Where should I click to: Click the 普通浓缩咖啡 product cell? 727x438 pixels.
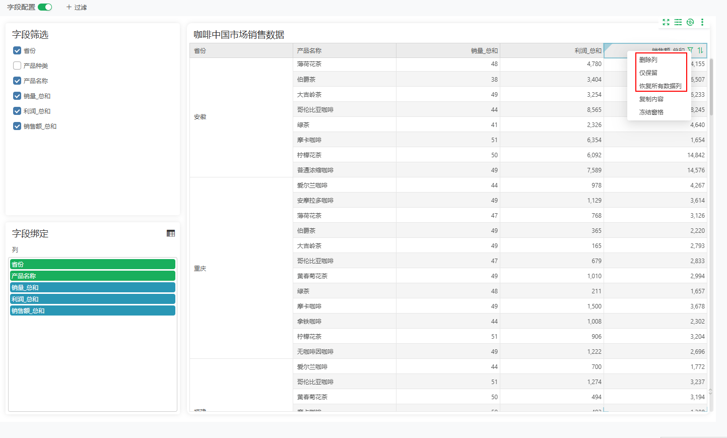345,170
